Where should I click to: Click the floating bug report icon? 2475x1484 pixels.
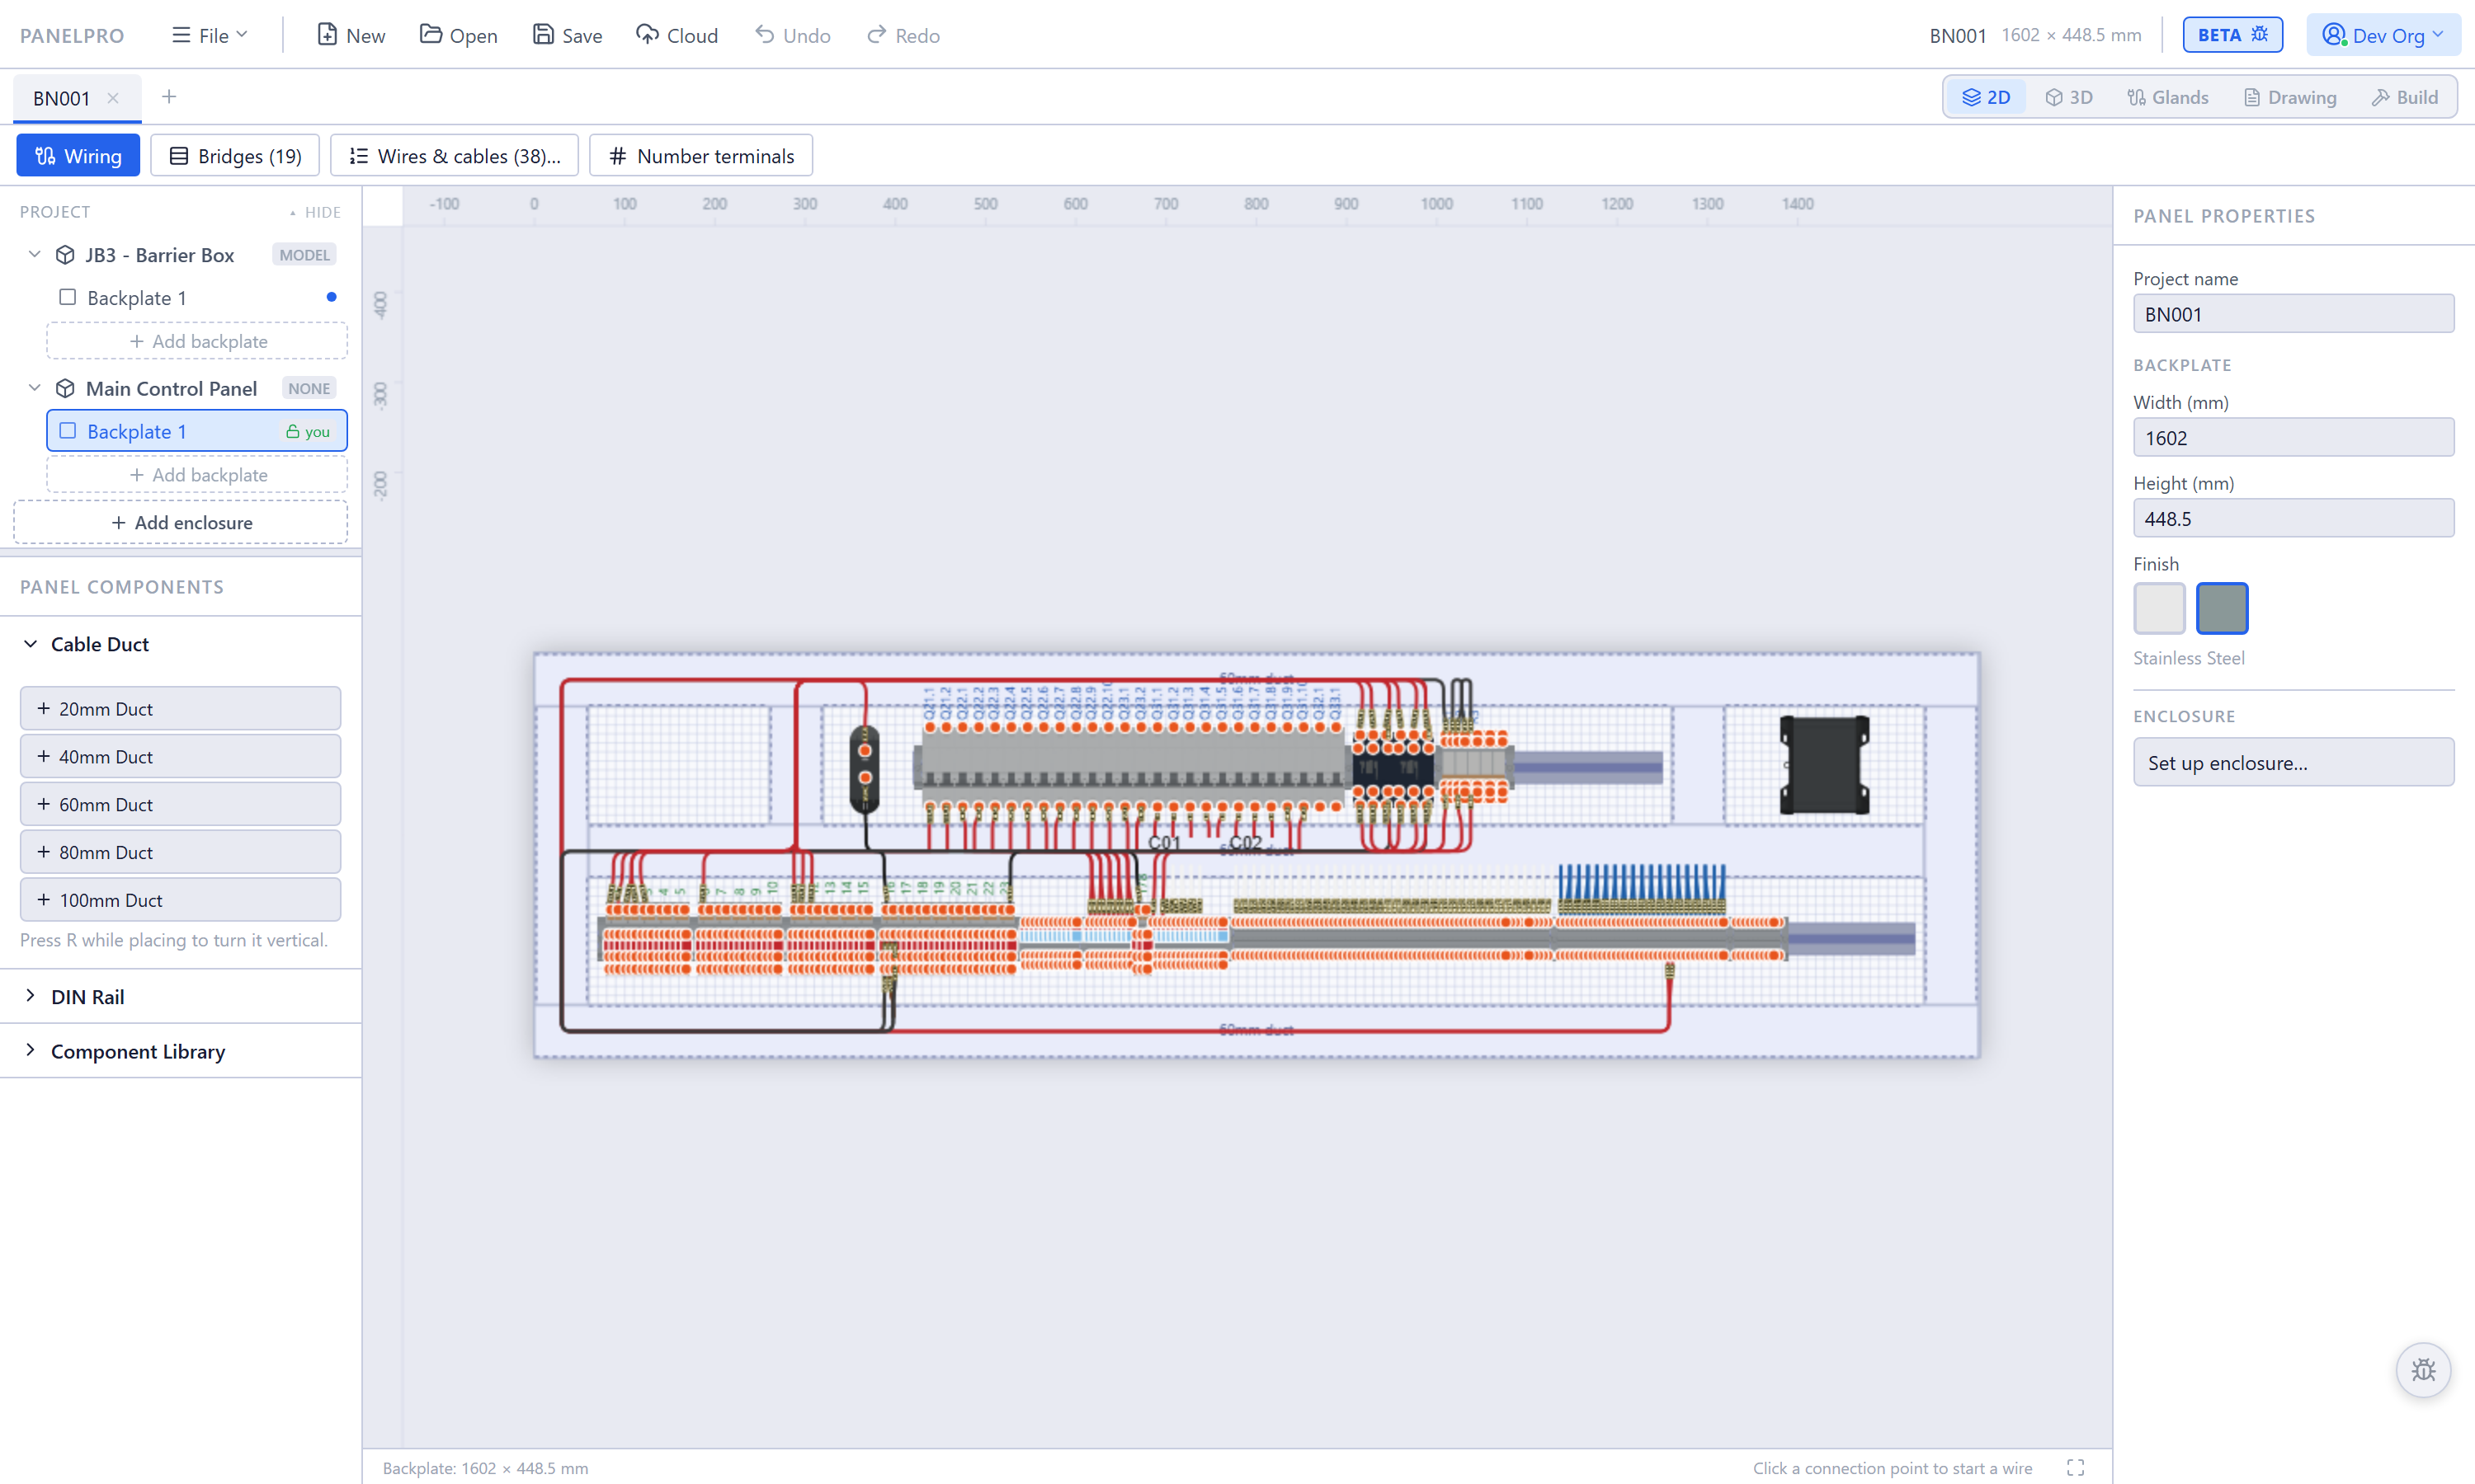tap(2422, 1369)
